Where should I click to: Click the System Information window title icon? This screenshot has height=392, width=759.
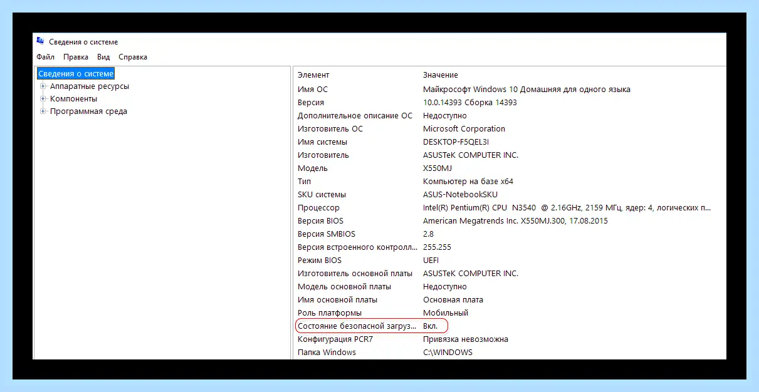[x=40, y=42]
